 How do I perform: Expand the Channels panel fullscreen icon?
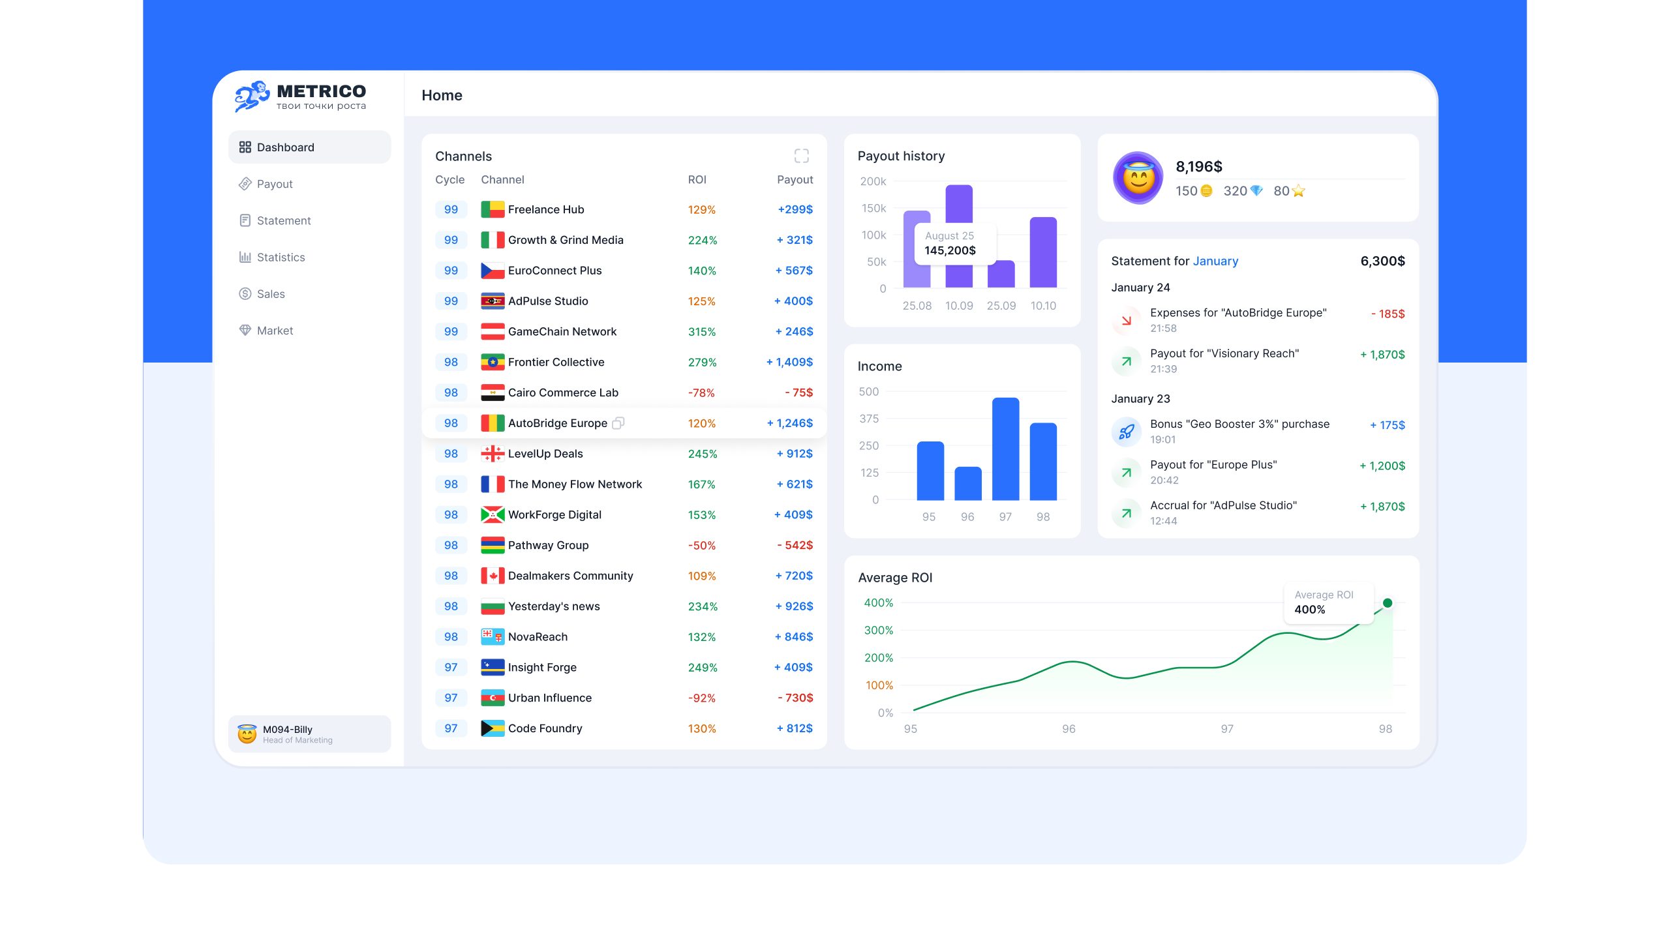click(800, 156)
